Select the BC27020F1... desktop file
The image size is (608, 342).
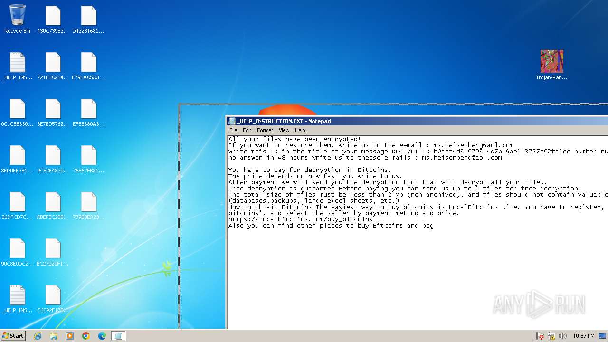pos(53,252)
